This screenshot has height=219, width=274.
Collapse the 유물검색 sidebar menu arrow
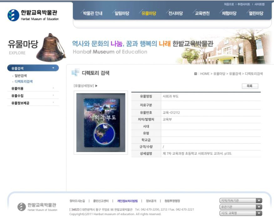(53, 68)
